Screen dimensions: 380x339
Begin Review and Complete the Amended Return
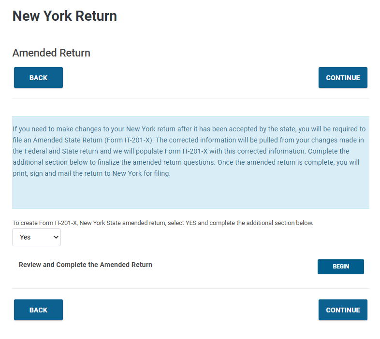(x=340, y=267)
